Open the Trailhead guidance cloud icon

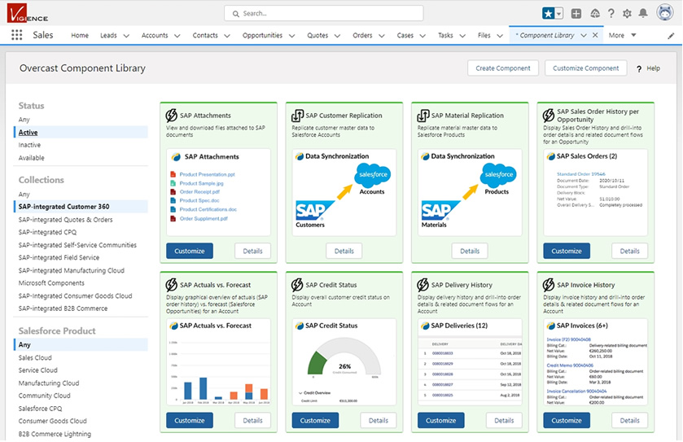(594, 14)
